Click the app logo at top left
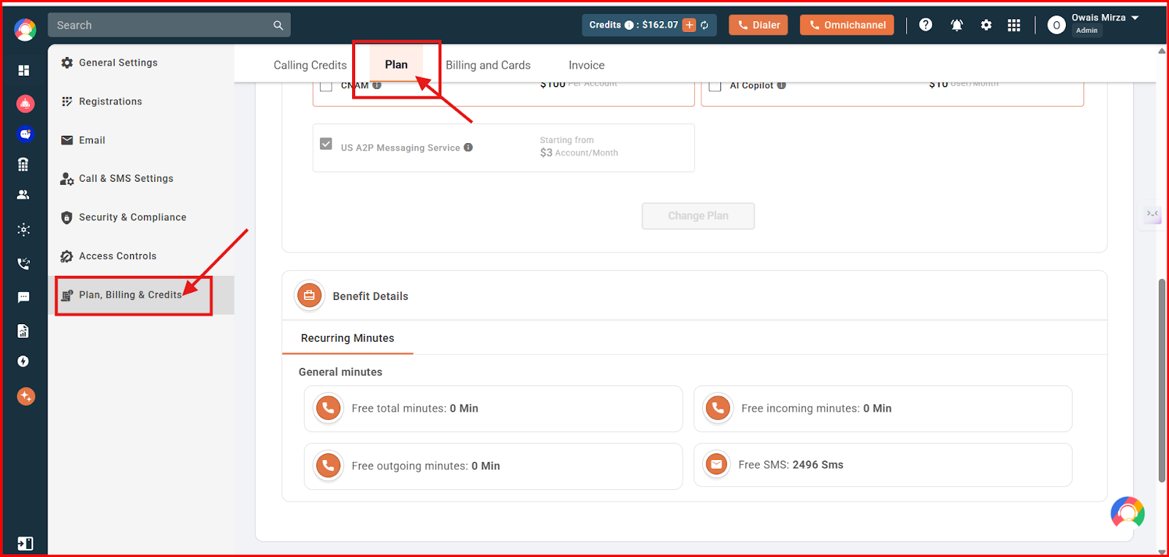This screenshot has width=1169, height=557. (25, 29)
